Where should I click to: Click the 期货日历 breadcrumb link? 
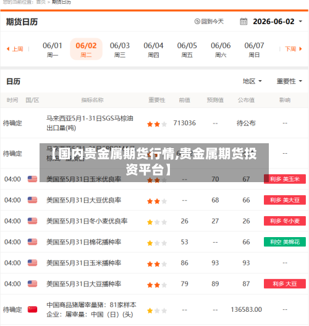click(x=61, y=2)
